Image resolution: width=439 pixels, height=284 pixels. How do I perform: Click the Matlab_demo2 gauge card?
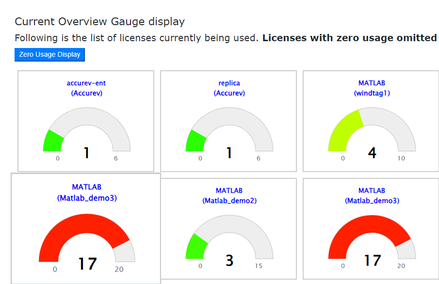(228, 228)
